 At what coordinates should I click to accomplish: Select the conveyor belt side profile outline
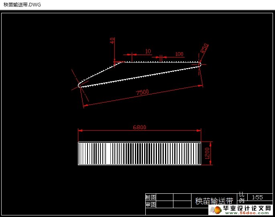139,75
